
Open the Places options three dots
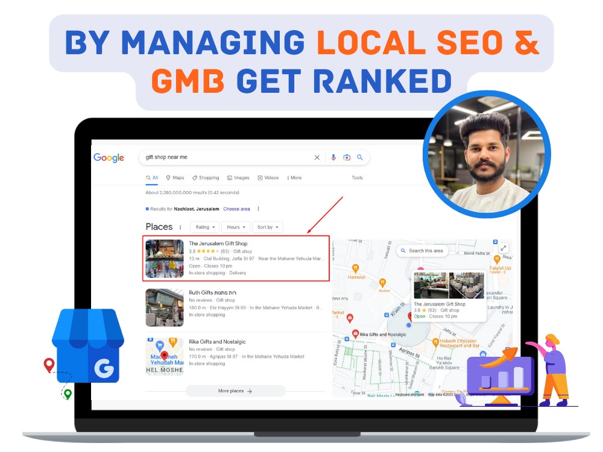[180, 228]
